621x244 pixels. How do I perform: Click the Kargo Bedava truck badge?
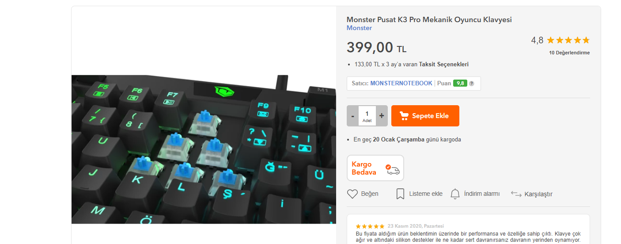click(x=375, y=168)
